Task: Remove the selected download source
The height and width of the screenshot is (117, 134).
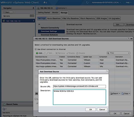Action: (60, 53)
